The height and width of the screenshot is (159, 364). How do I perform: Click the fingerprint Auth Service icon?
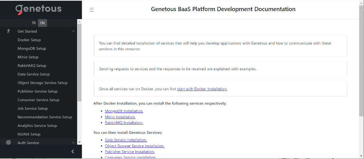click(x=9, y=142)
